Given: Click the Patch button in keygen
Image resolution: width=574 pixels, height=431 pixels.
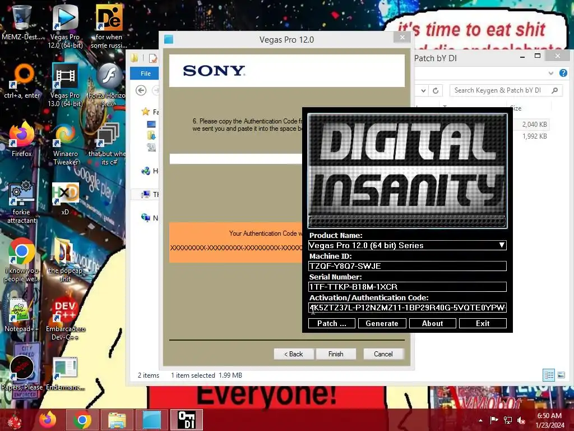Looking at the screenshot, I should (x=332, y=323).
